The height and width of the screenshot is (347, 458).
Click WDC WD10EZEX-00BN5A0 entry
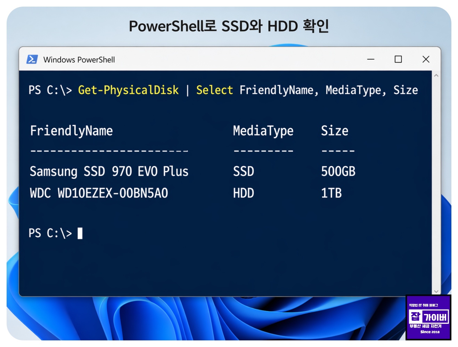tap(99, 193)
